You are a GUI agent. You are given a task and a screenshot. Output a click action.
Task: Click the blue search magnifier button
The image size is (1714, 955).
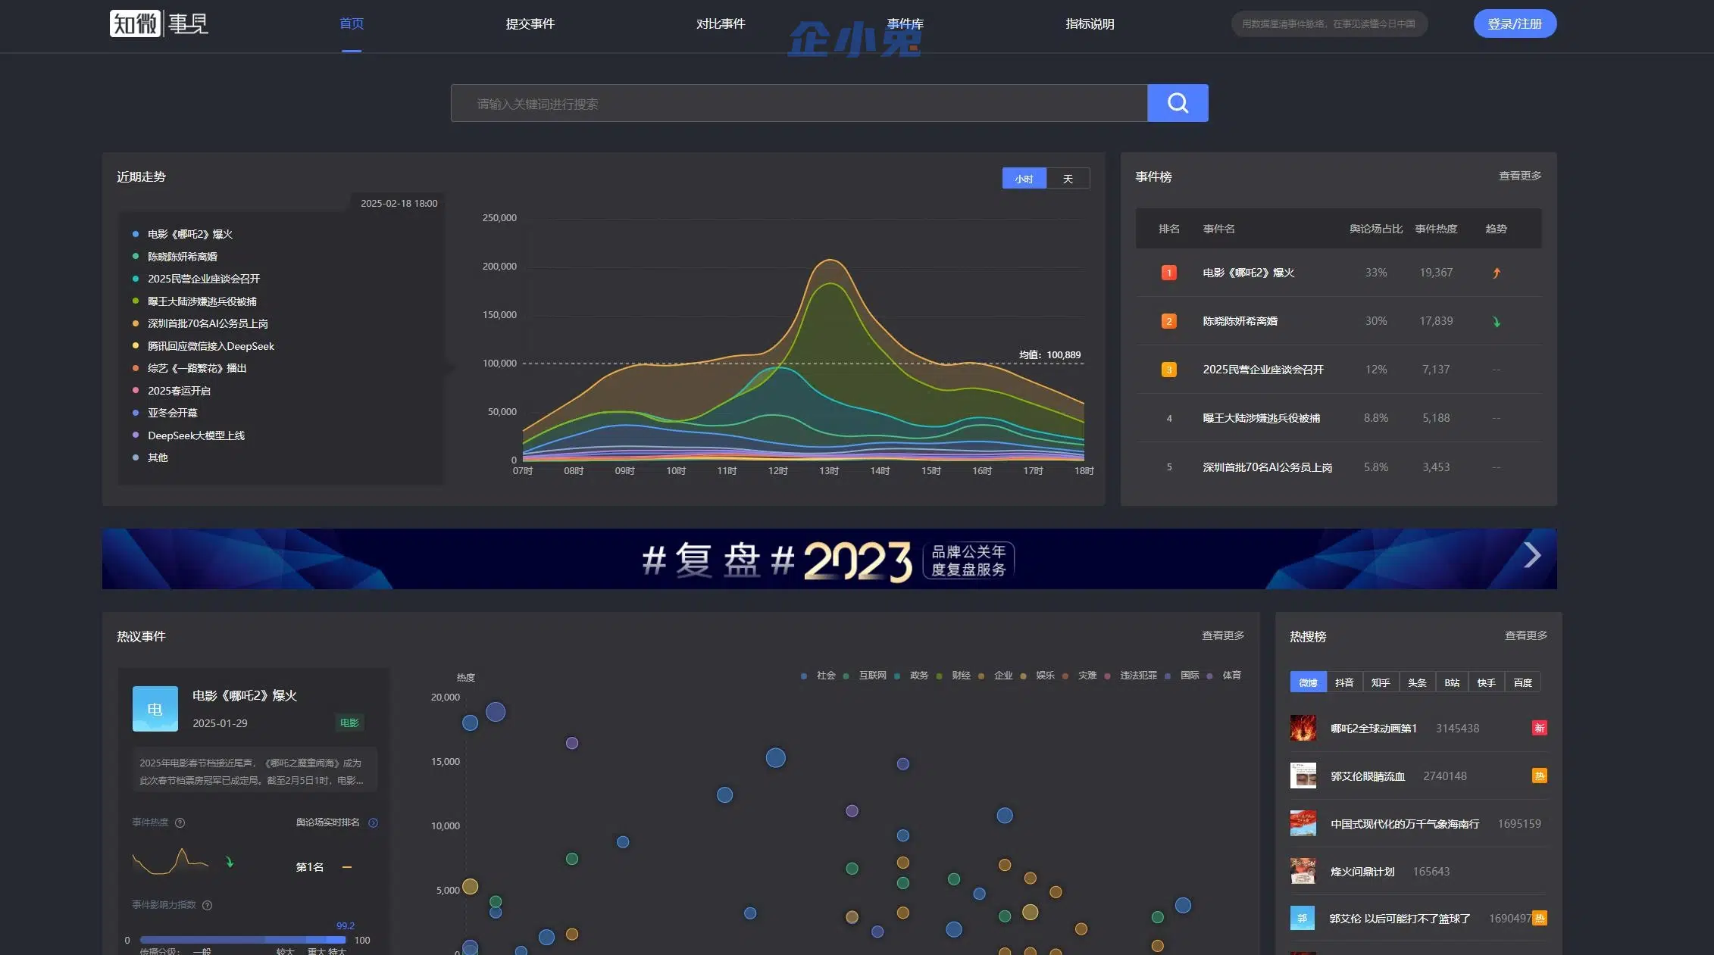pyautogui.click(x=1178, y=103)
